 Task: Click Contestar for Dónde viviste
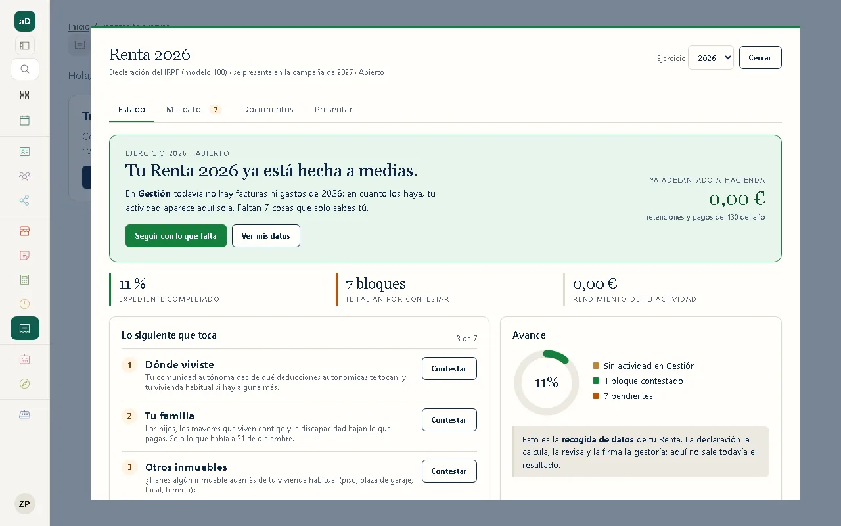[449, 369]
